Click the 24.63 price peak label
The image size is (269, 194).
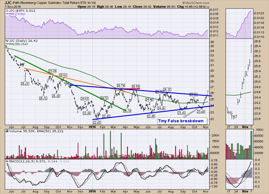(85, 99)
